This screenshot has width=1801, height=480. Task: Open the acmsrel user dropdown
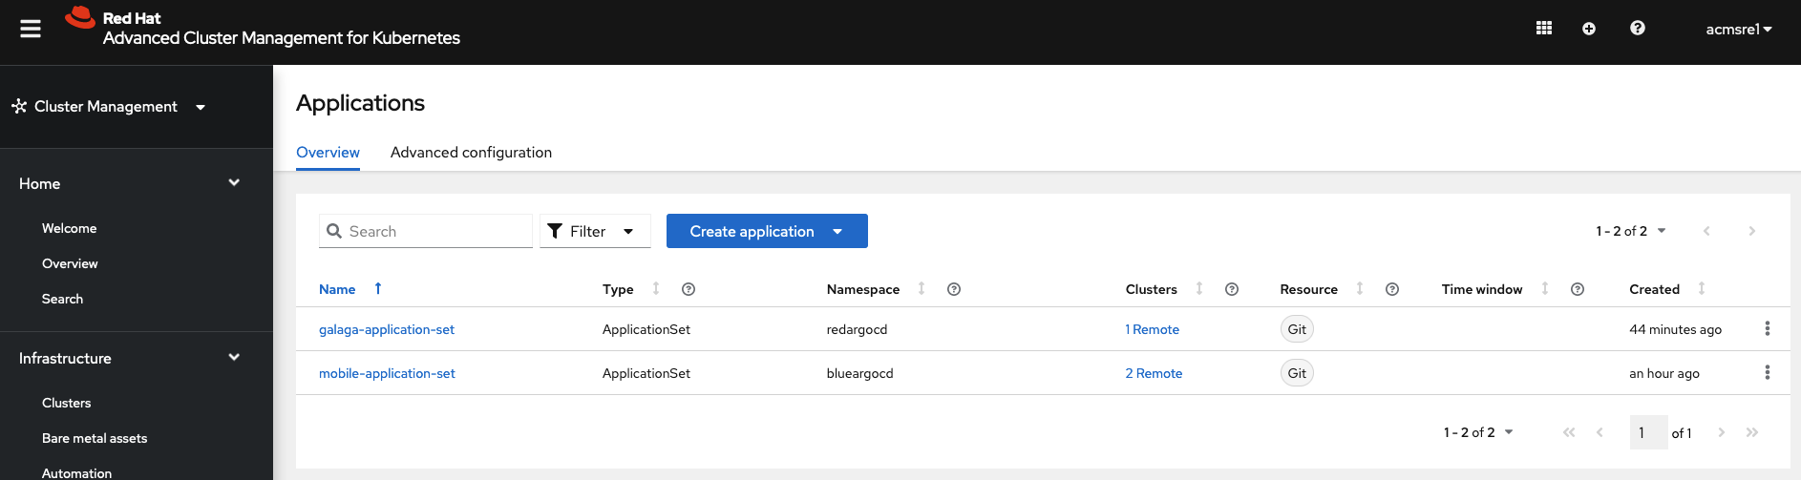[1739, 29]
